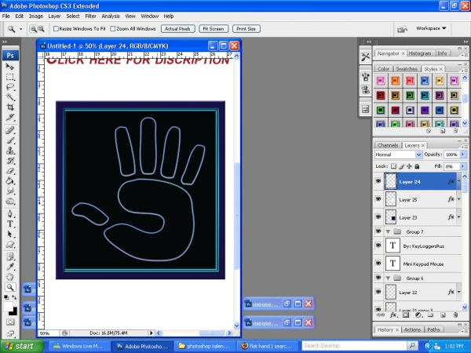471x353 pixels.
Task: Select the Eraser tool
Action: pos(10,171)
